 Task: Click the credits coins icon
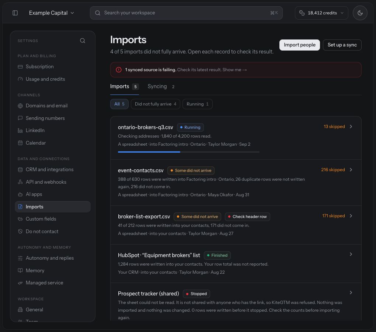click(302, 13)
